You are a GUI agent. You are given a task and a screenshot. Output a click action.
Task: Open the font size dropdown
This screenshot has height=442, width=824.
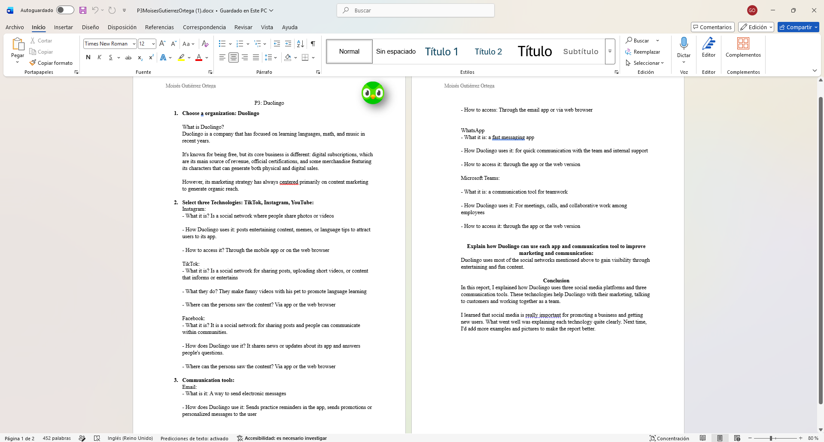[x=153, y=44]
